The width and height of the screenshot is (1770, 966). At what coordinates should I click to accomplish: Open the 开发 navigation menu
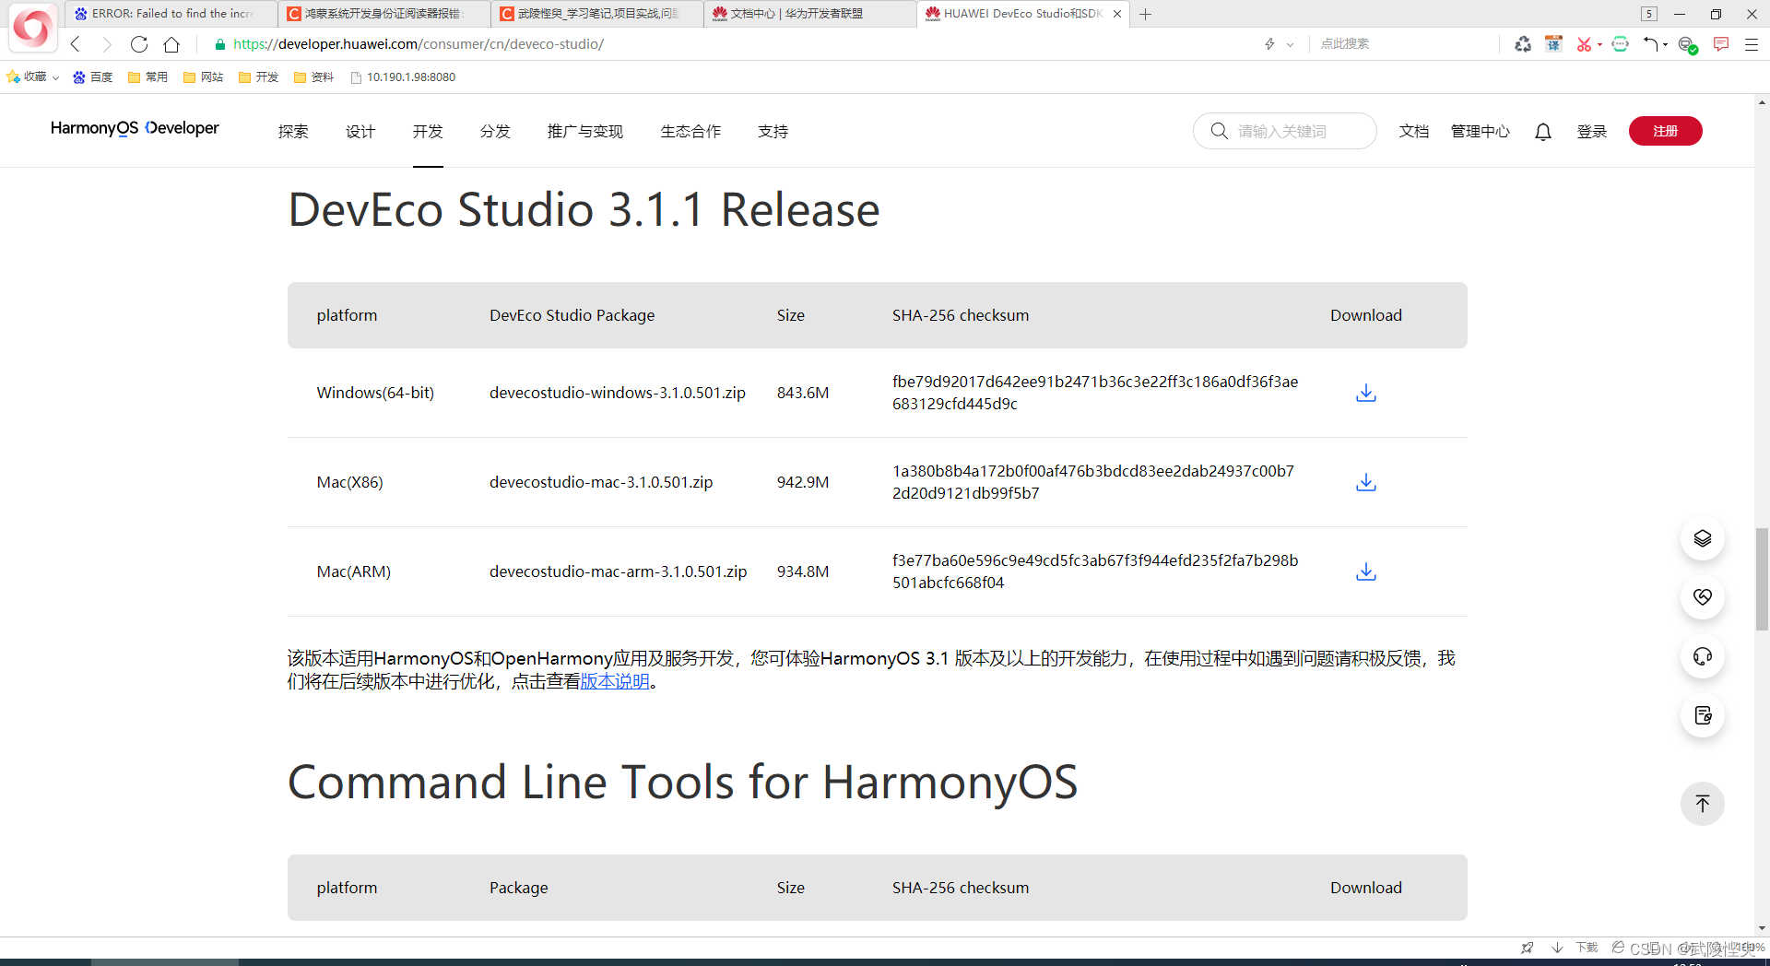428,132
